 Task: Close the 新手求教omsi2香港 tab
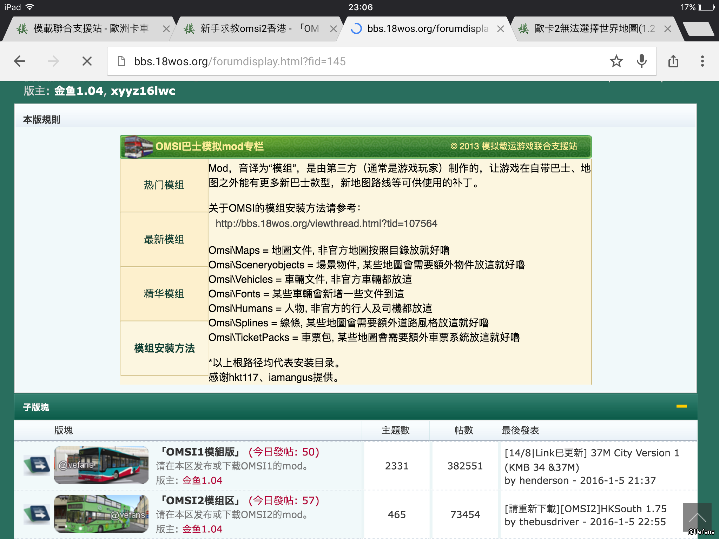tap(333, 29)
